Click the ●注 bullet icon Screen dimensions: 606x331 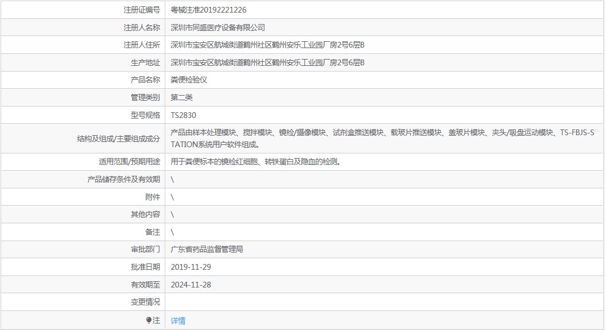[149, 320]
